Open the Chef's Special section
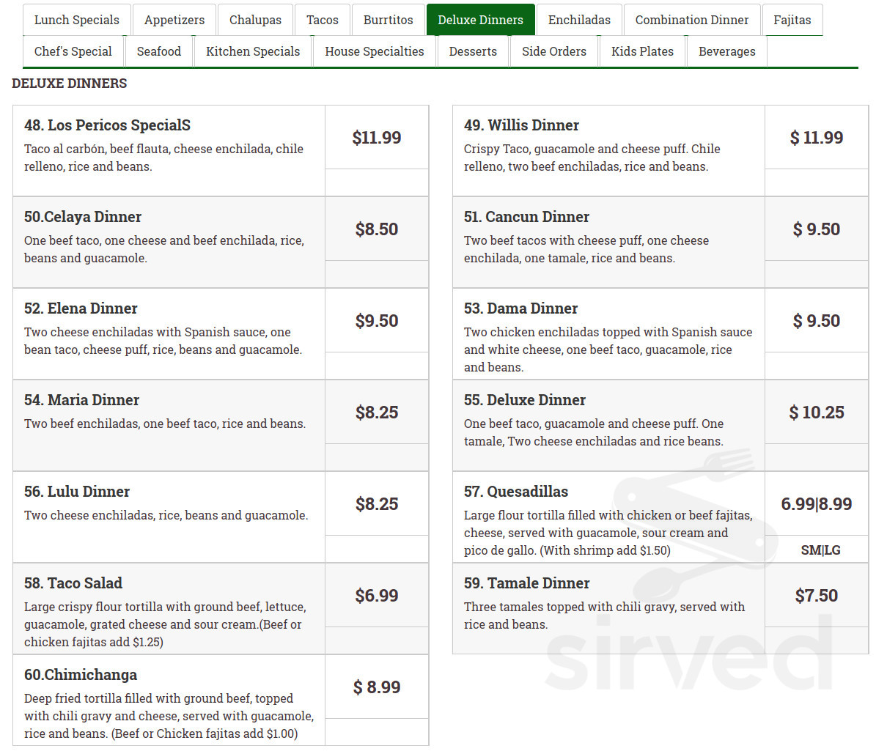This screenshot has width=876, height=754. click(x=73, y=51)
